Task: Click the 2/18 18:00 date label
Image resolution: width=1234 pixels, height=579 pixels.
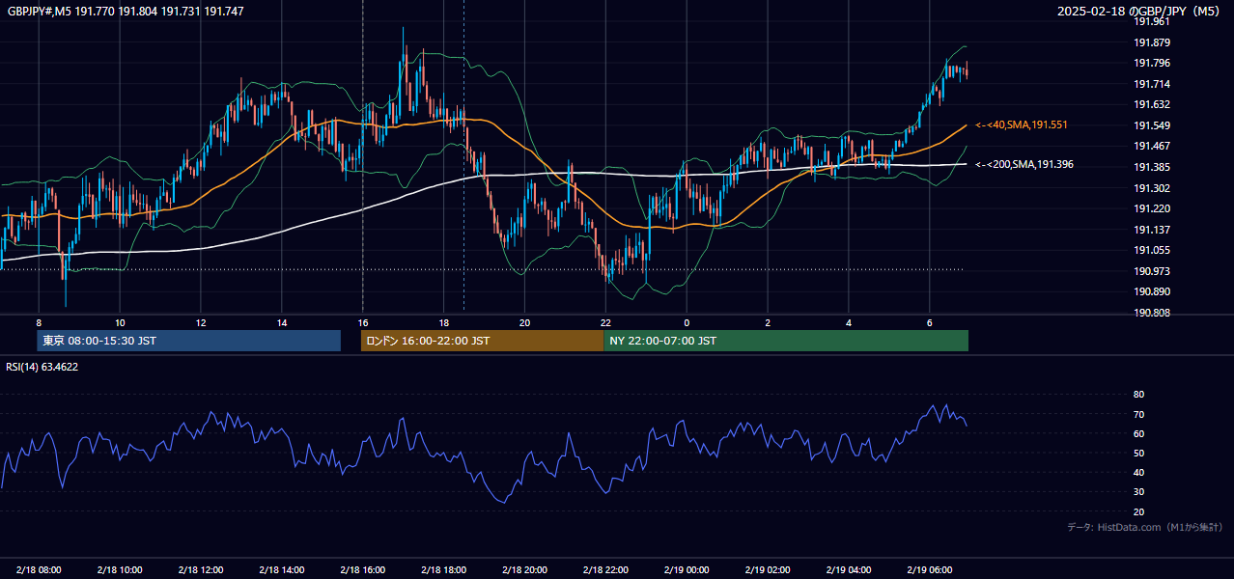Action: (x=444, y=570)
